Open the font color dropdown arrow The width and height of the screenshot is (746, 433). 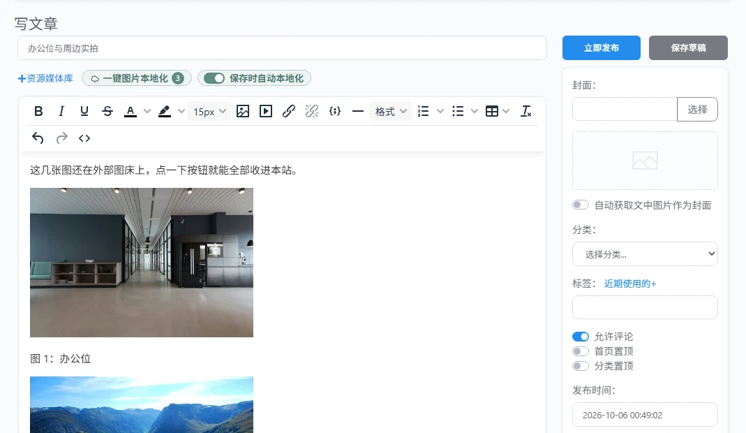pos(147,112)
